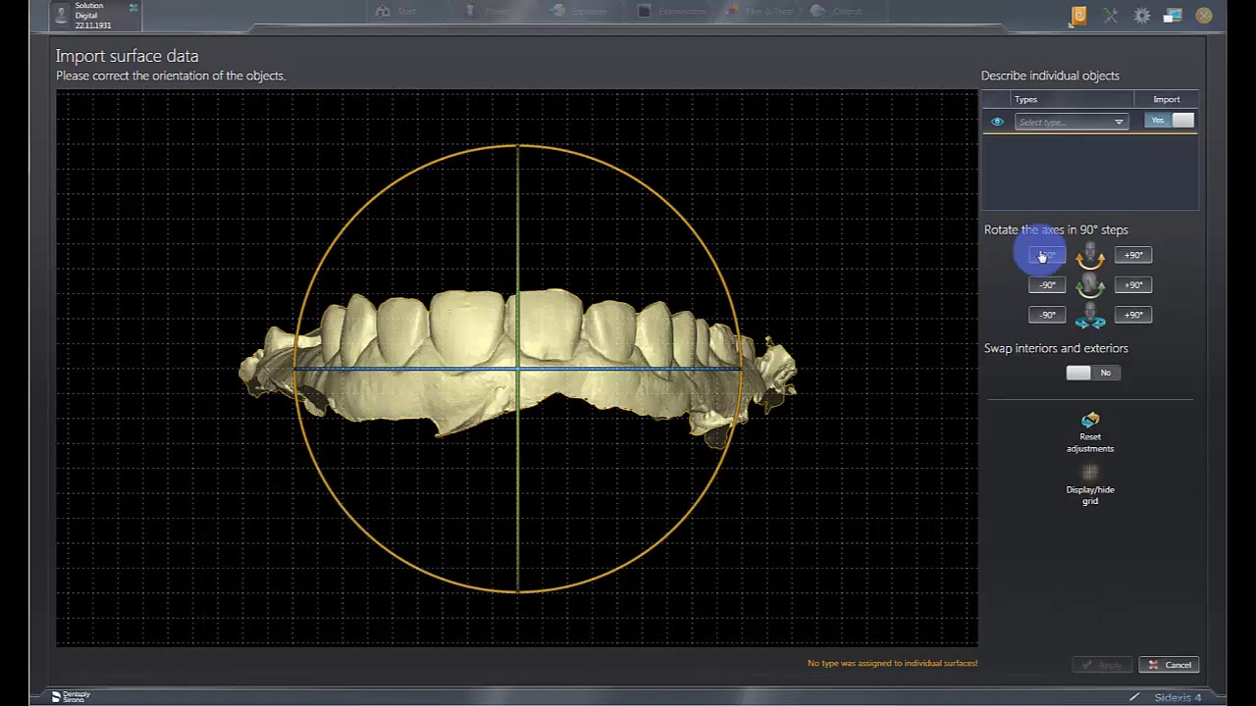Click the Dentsply Sirona logo bottom left
1256x706 pixels.
[71, 696]
